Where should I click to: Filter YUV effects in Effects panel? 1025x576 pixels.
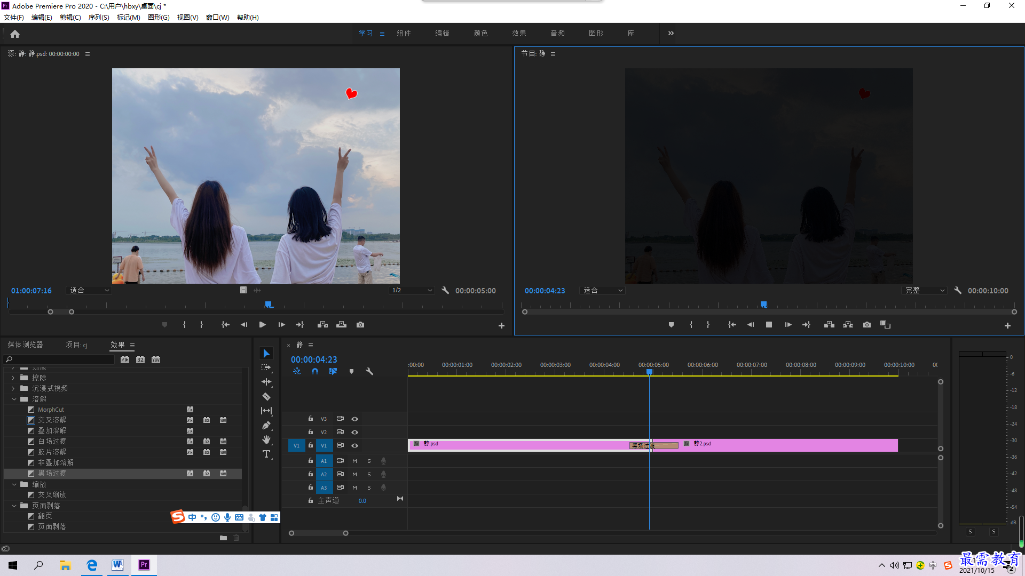(x=156, y=359)
